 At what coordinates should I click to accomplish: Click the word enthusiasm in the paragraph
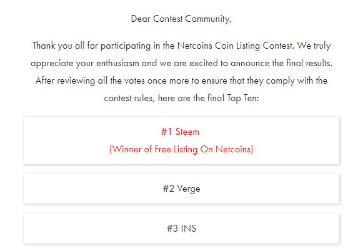tap(117, 63)
